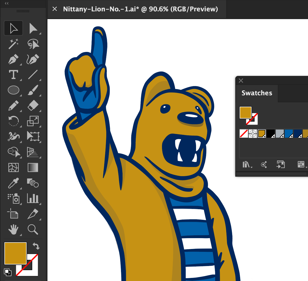This screenshot has height=281, width=308.
Task: Pick the Mesh tool
Action: coord(13,168)
